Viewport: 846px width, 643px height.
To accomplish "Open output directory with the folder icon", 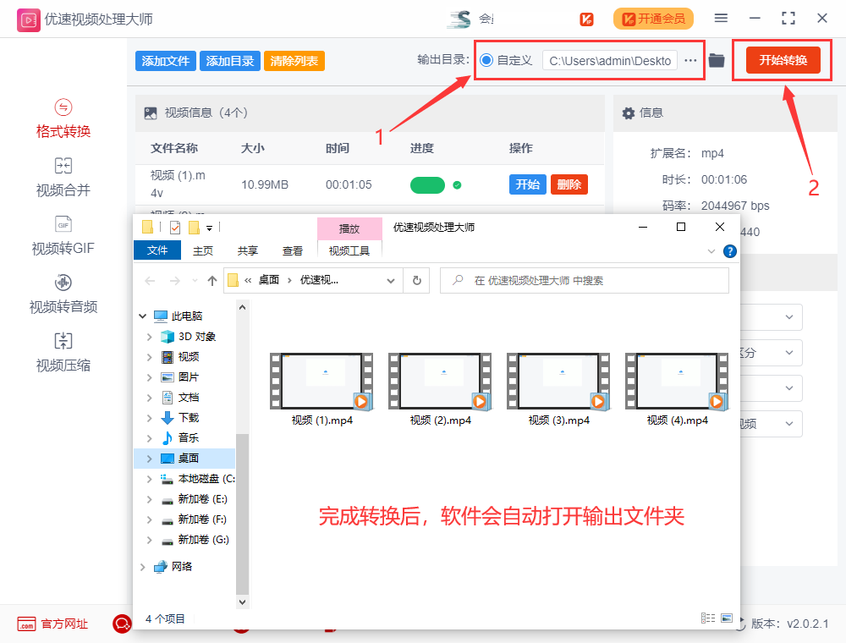I will click(717, 60).
